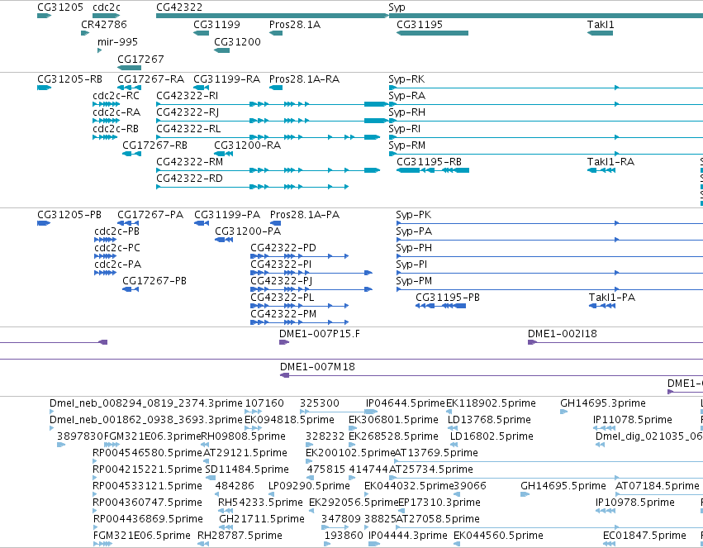Screen dimensions: 703x548
Task: Select protein CG42322-PJ
Action: [281, 281]
